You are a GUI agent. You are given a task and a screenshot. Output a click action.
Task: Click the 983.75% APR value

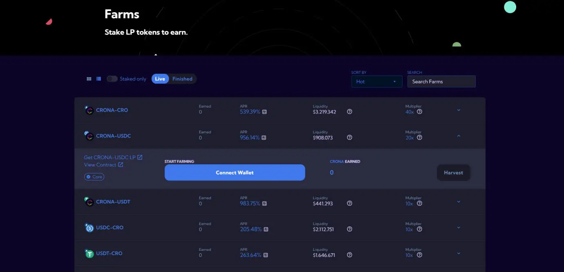250,203
